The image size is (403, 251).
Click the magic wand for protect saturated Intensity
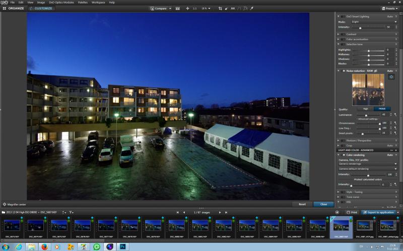396,184
